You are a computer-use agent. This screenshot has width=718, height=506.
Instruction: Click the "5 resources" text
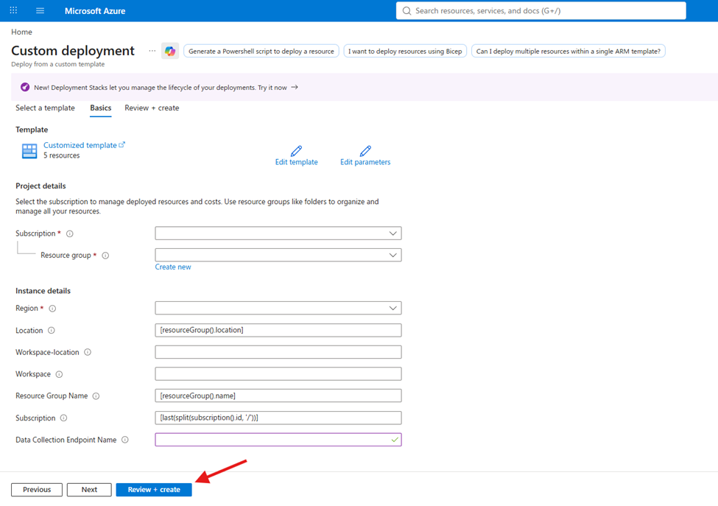(x=61, y=155)
